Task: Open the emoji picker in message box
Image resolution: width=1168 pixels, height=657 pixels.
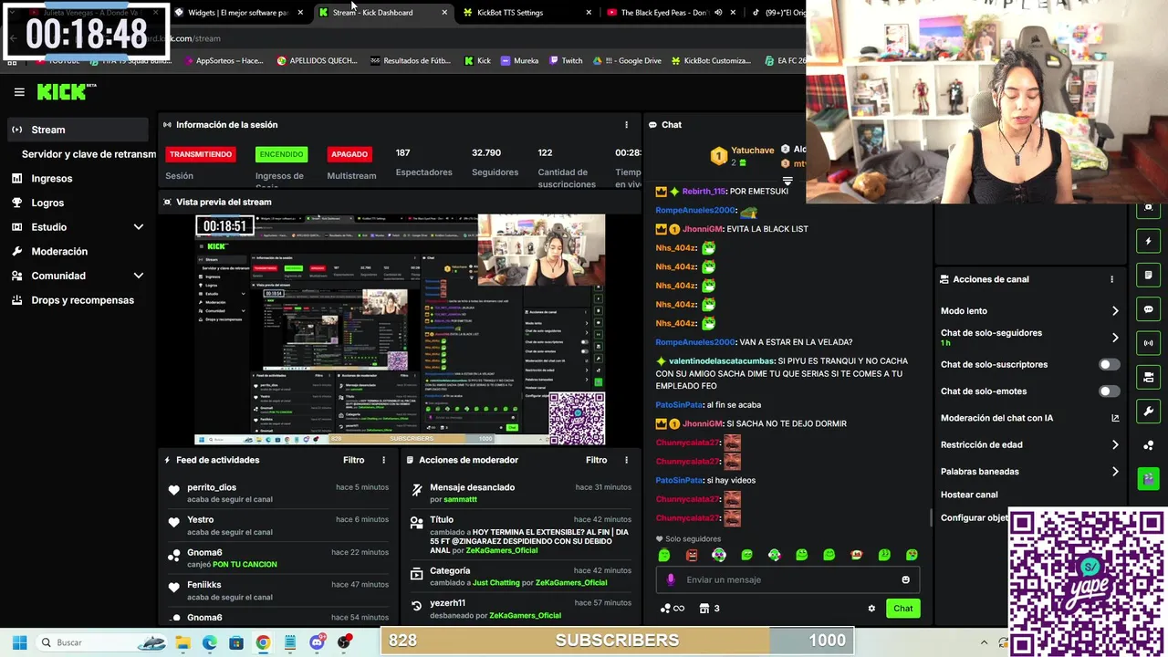Action: (x=905, y=579)
